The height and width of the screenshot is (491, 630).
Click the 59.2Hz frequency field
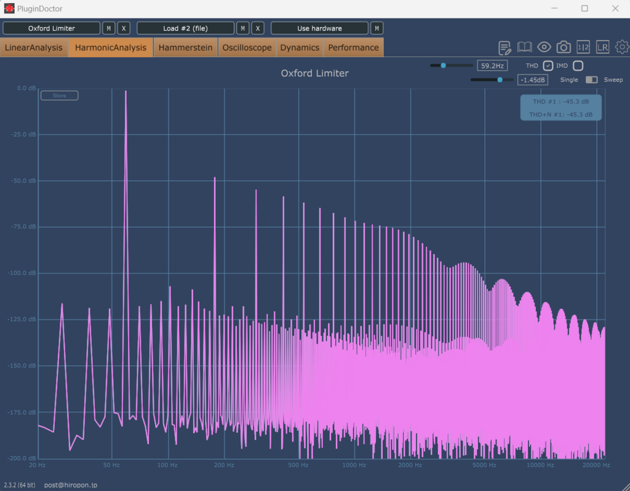click(492, 65)
